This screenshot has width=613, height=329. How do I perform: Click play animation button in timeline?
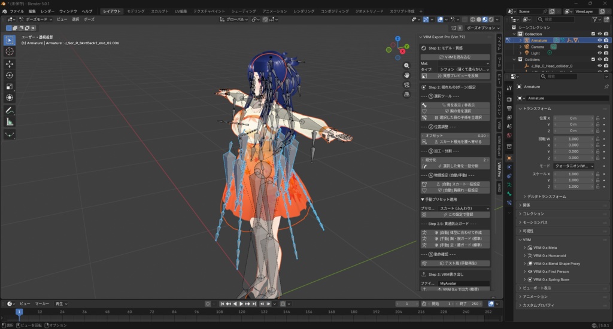coord(241,304)
